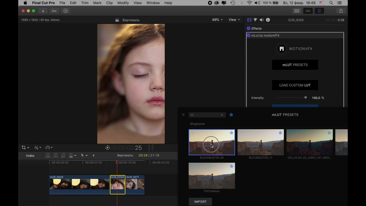Open the color inspector triangle icon

[x=255, y=20]
